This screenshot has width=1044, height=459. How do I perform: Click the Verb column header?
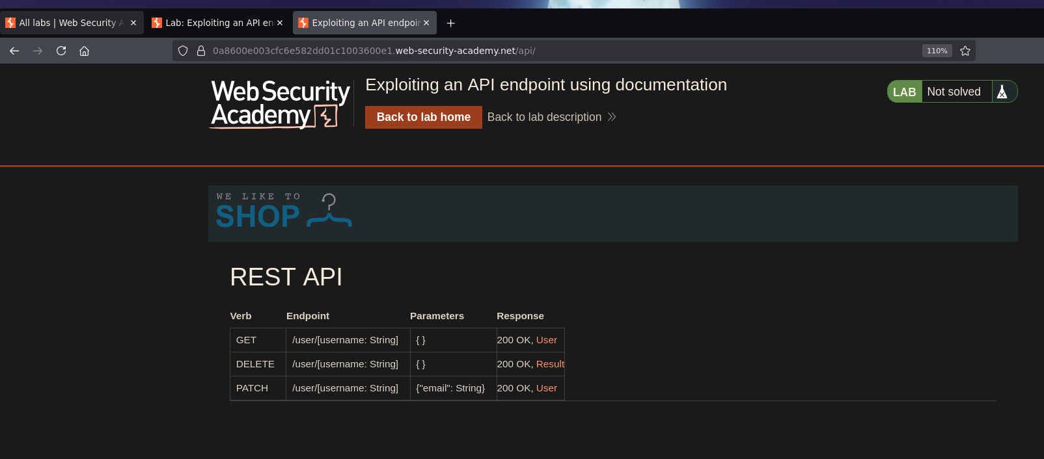(x=241, y=316)
